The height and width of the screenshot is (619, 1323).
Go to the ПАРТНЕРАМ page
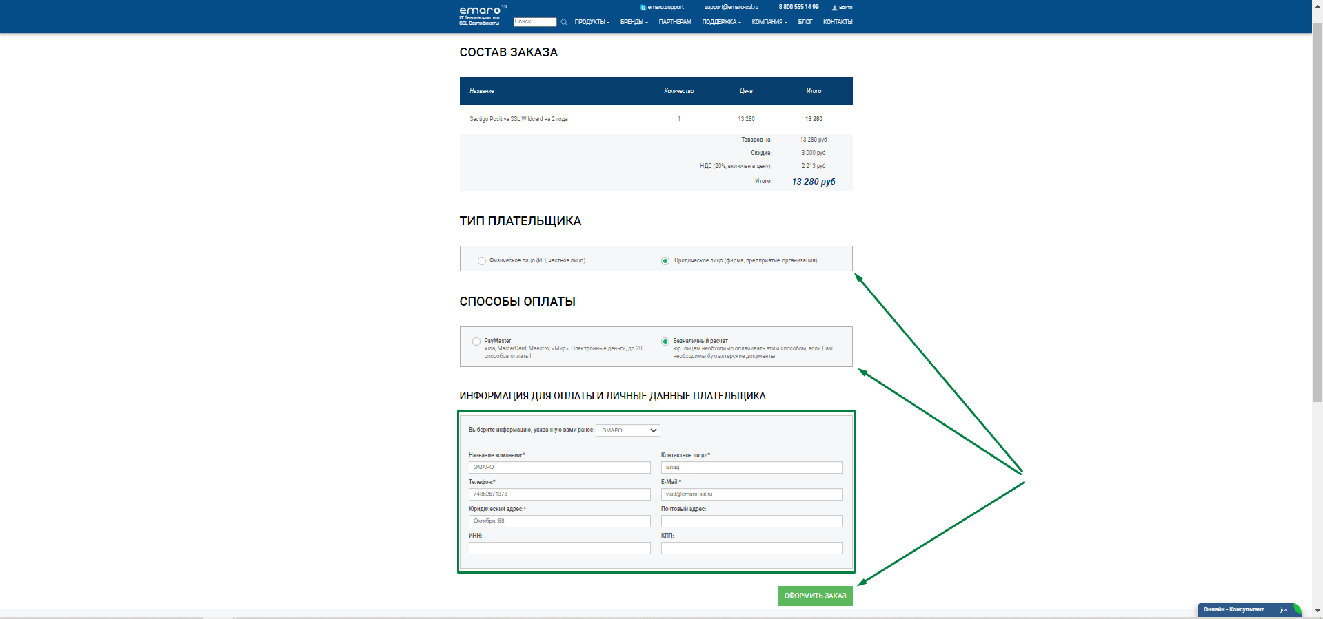pos(675,22)
